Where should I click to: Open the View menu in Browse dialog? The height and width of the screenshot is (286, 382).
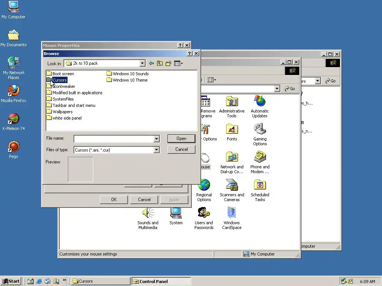(x=178, y=63)
